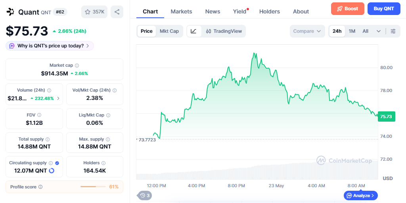
Task: Click the 2.66% (24h) price change text
Action: click(x=72, y=31)
